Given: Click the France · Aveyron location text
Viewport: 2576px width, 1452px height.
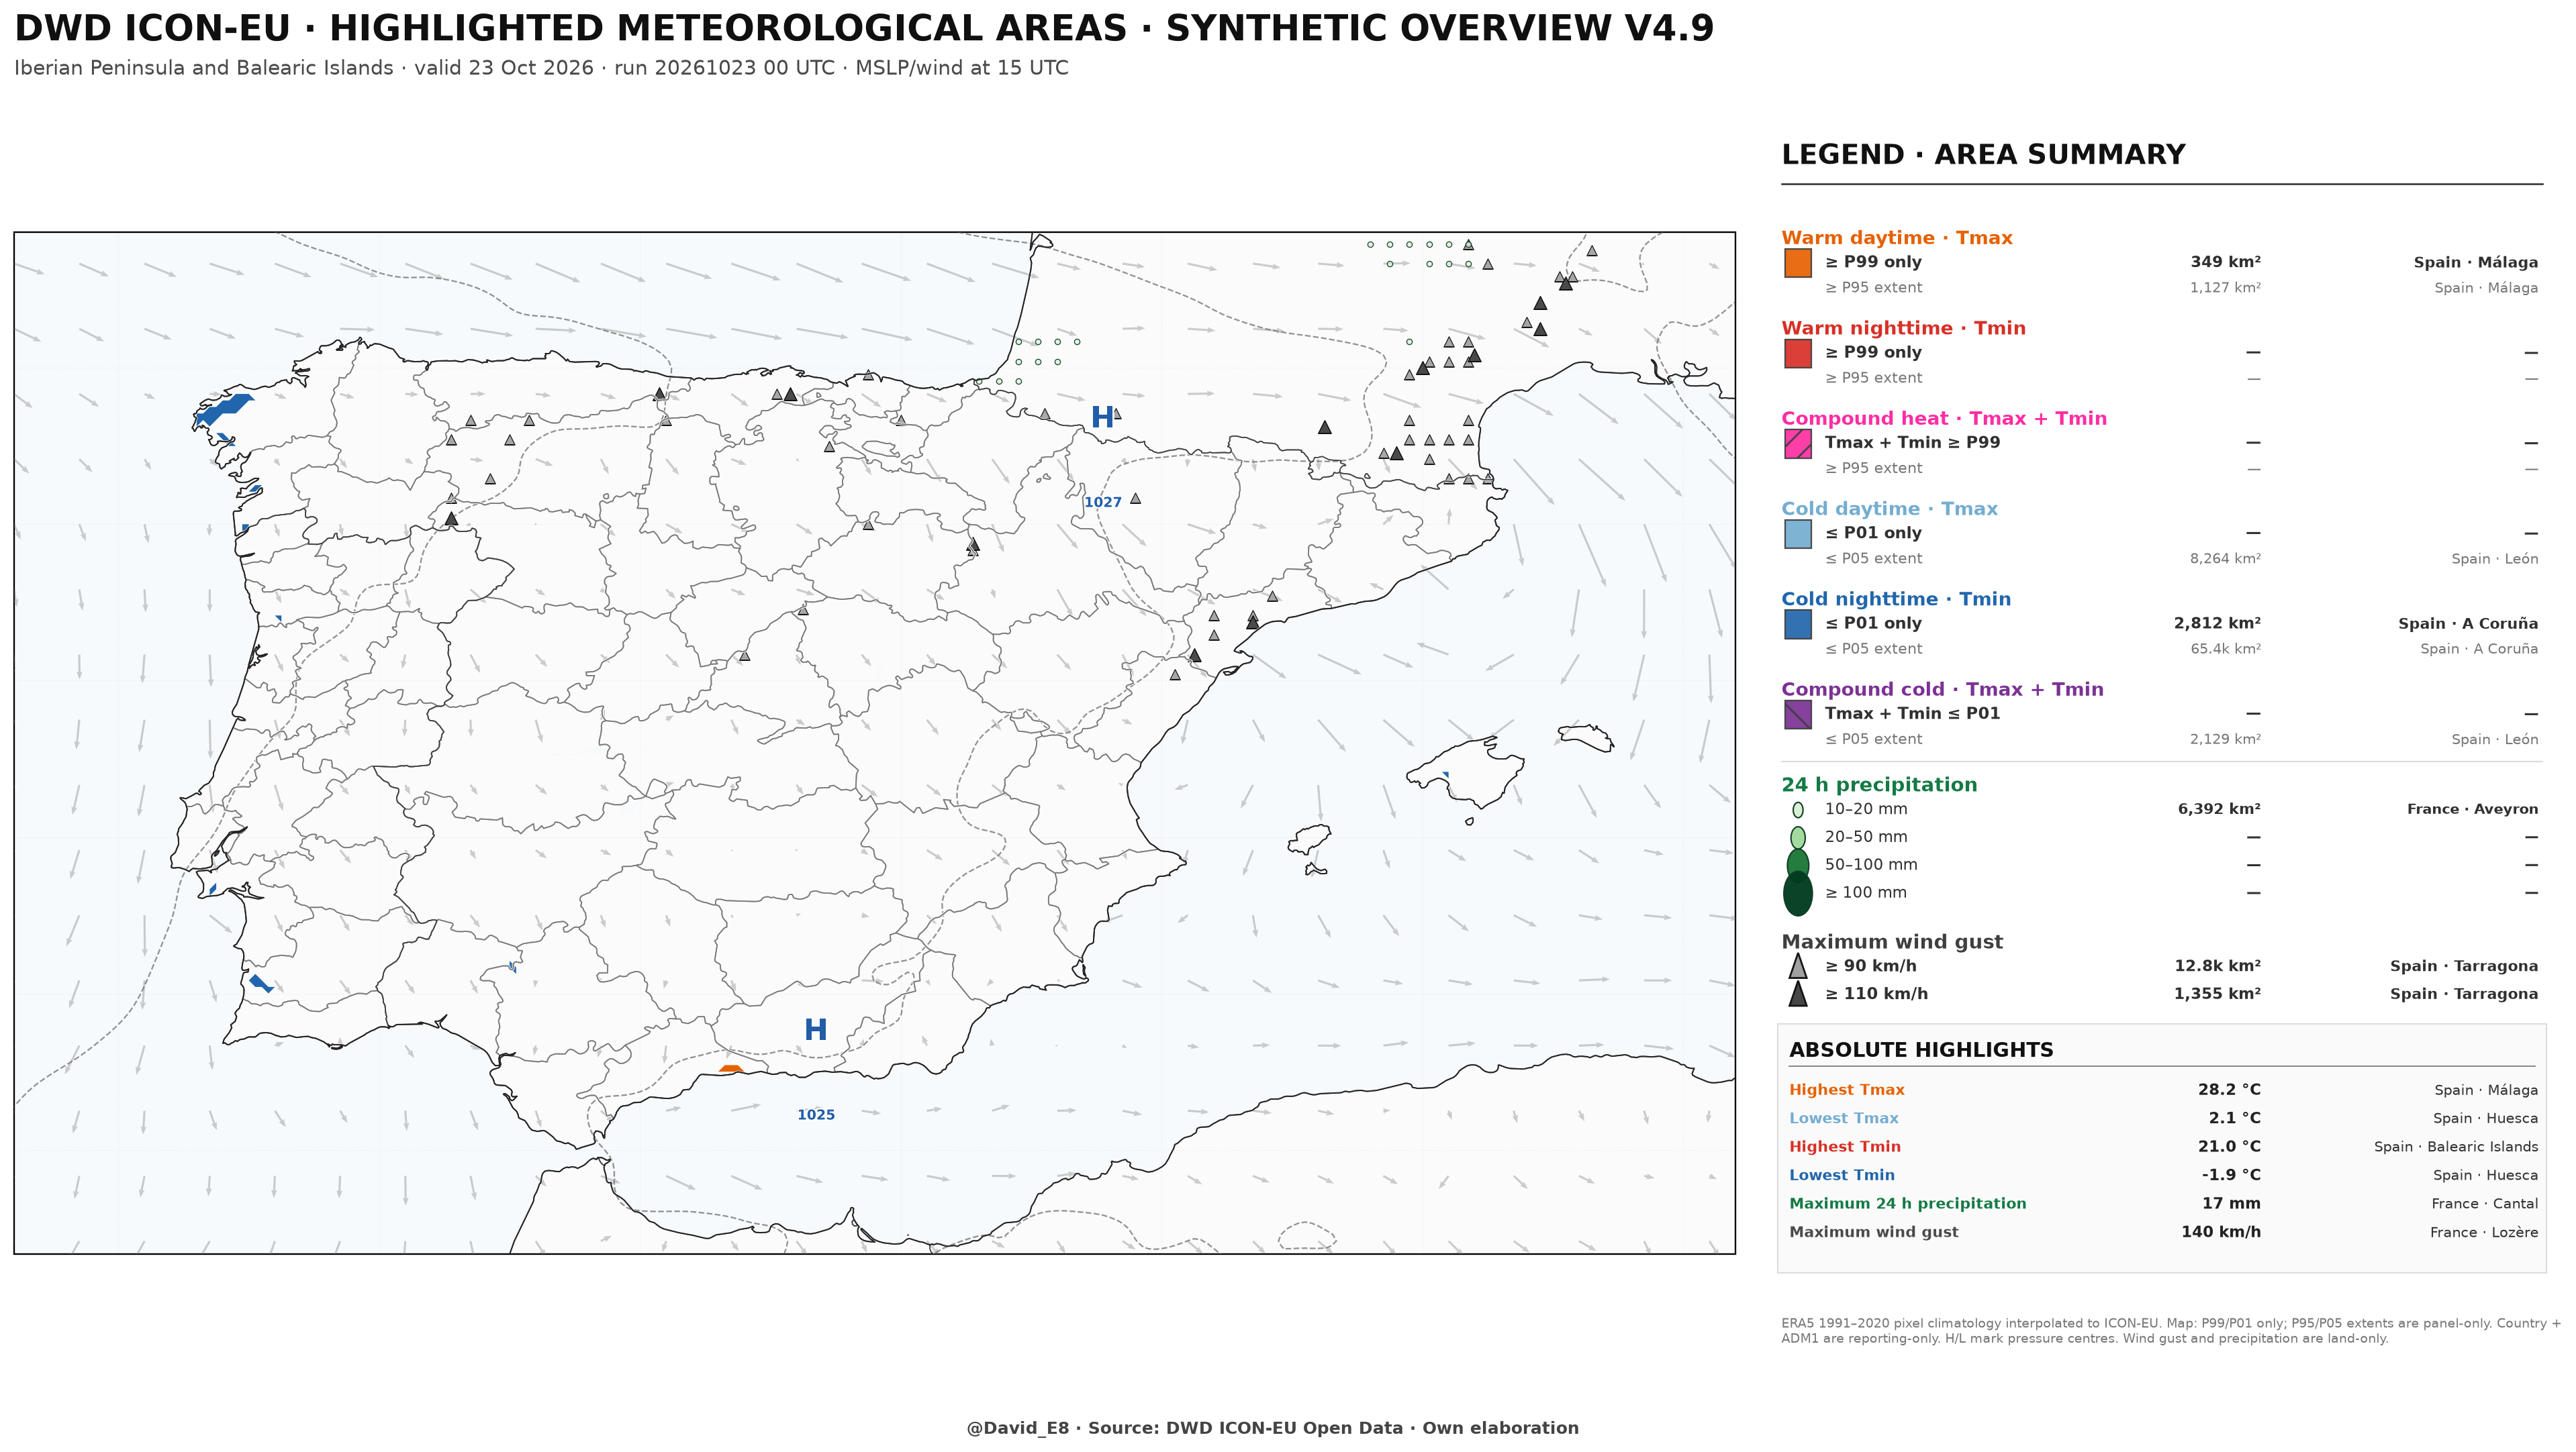Looking at the screenshot, I should pyautogui.click(x=2472, y=809).
